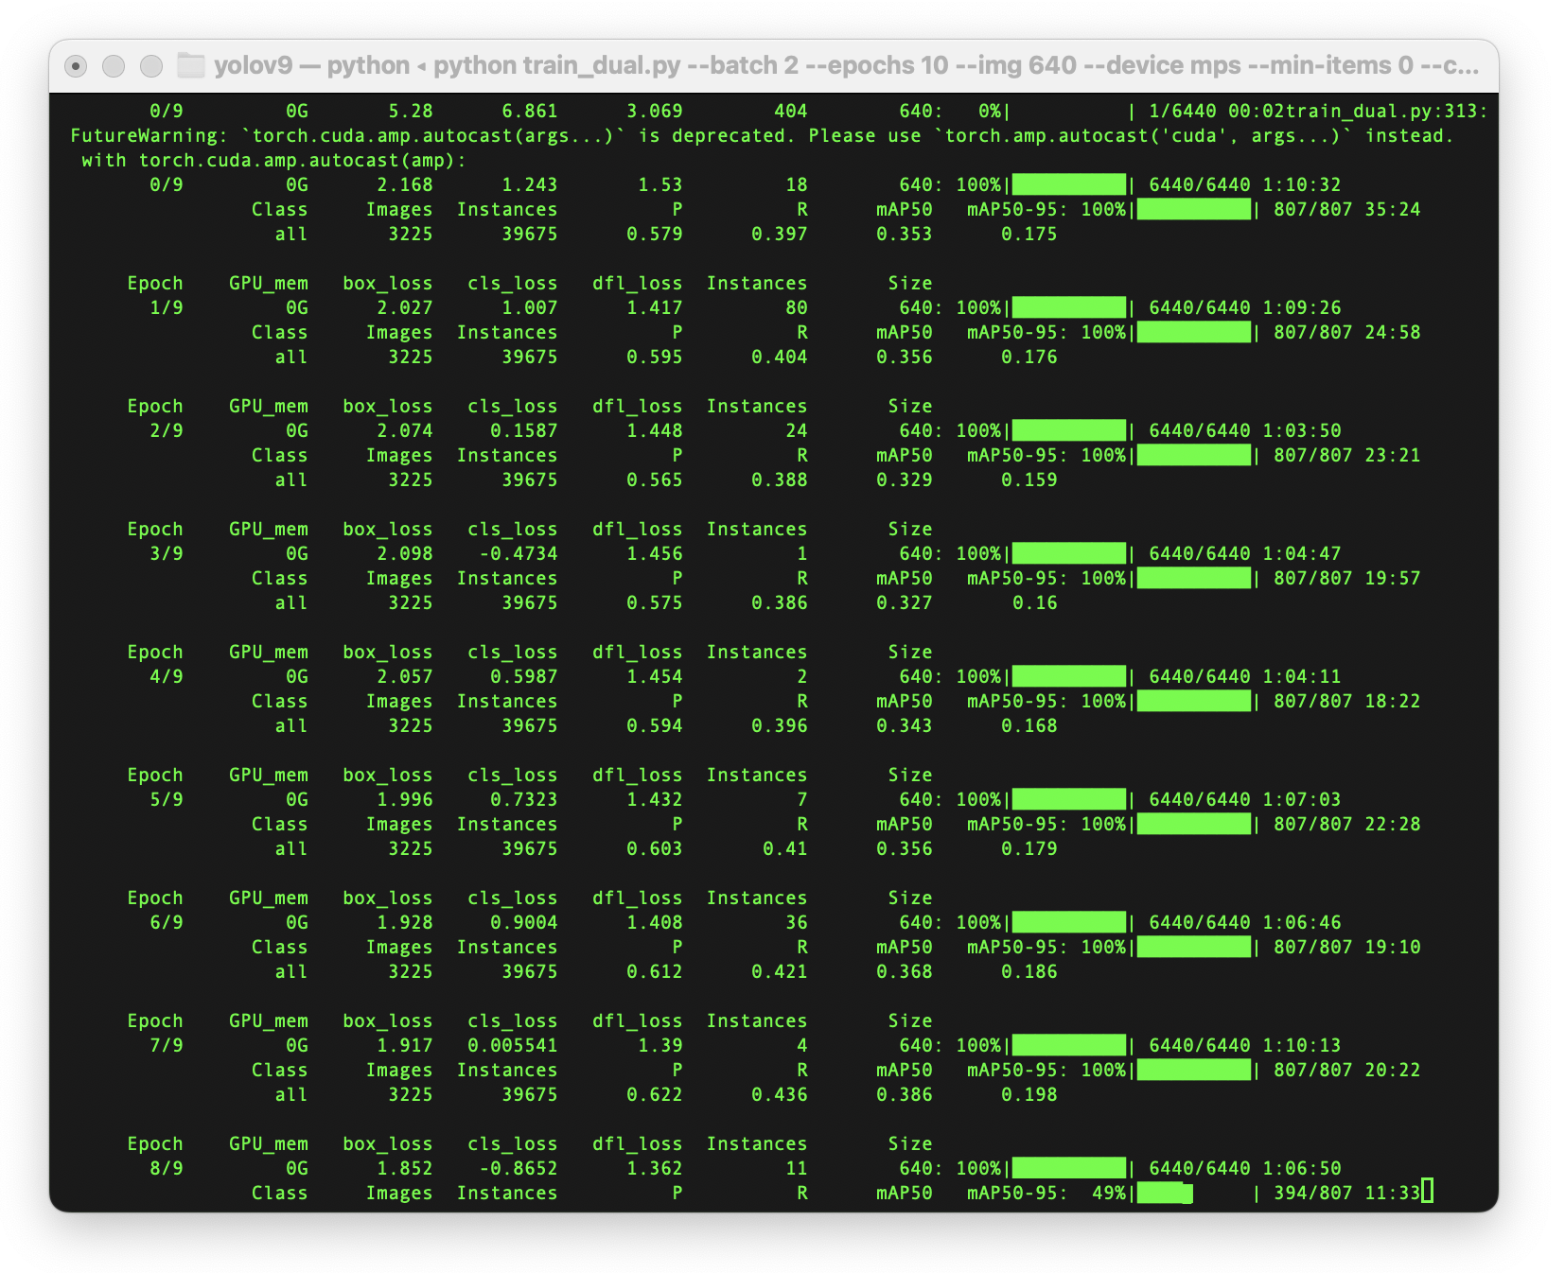Select the mAP50 value 0.343
This screenshot has height=1273, width=1565.
(x=905, y=725)
